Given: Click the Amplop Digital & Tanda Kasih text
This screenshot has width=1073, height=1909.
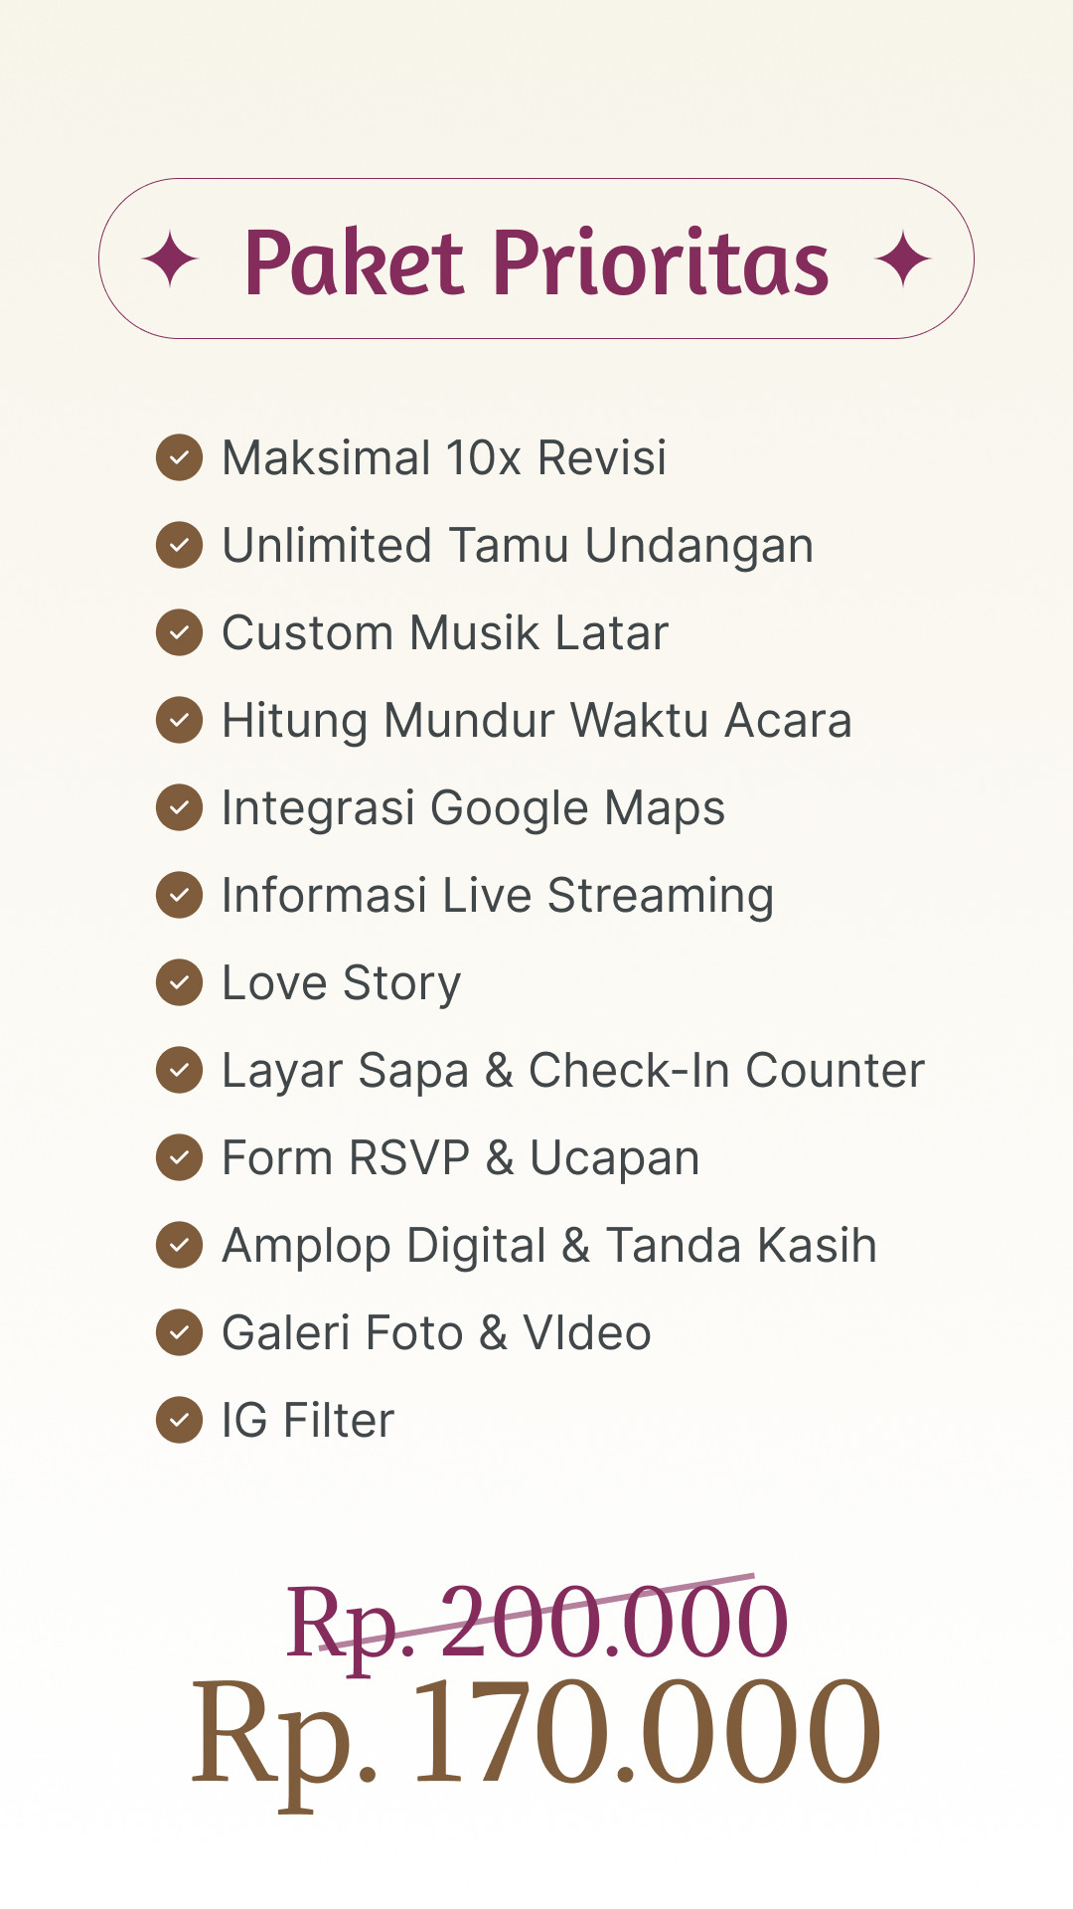Looking at the screenshot, I should [549, 1247].
